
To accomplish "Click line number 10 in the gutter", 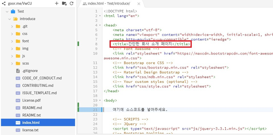I will pyautogui.click(x=95, y=54).
